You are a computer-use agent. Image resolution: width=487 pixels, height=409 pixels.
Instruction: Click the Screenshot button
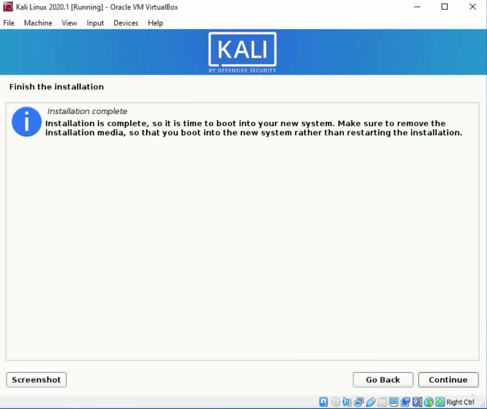tap(36, 380)
